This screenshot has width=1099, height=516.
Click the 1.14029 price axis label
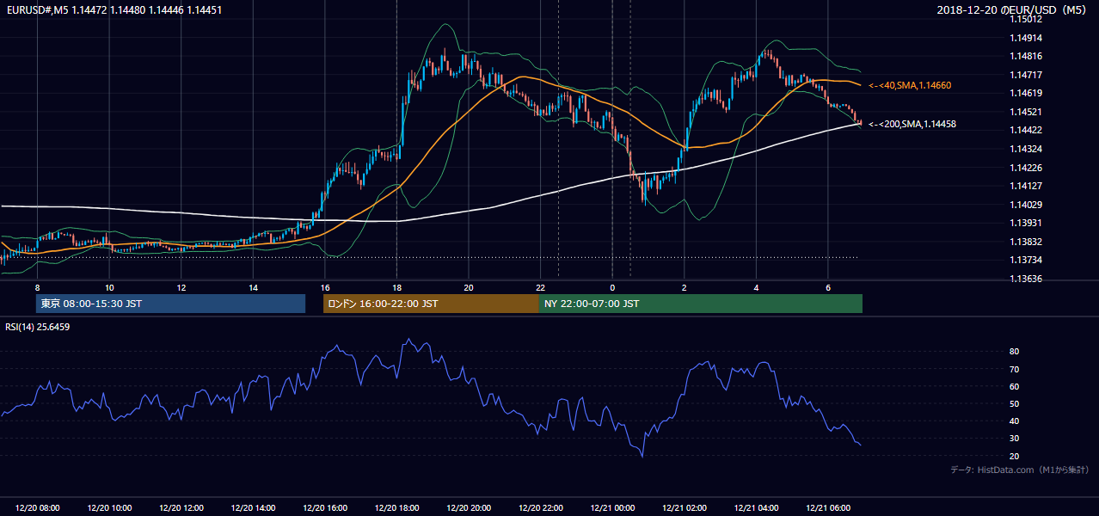1026,205
